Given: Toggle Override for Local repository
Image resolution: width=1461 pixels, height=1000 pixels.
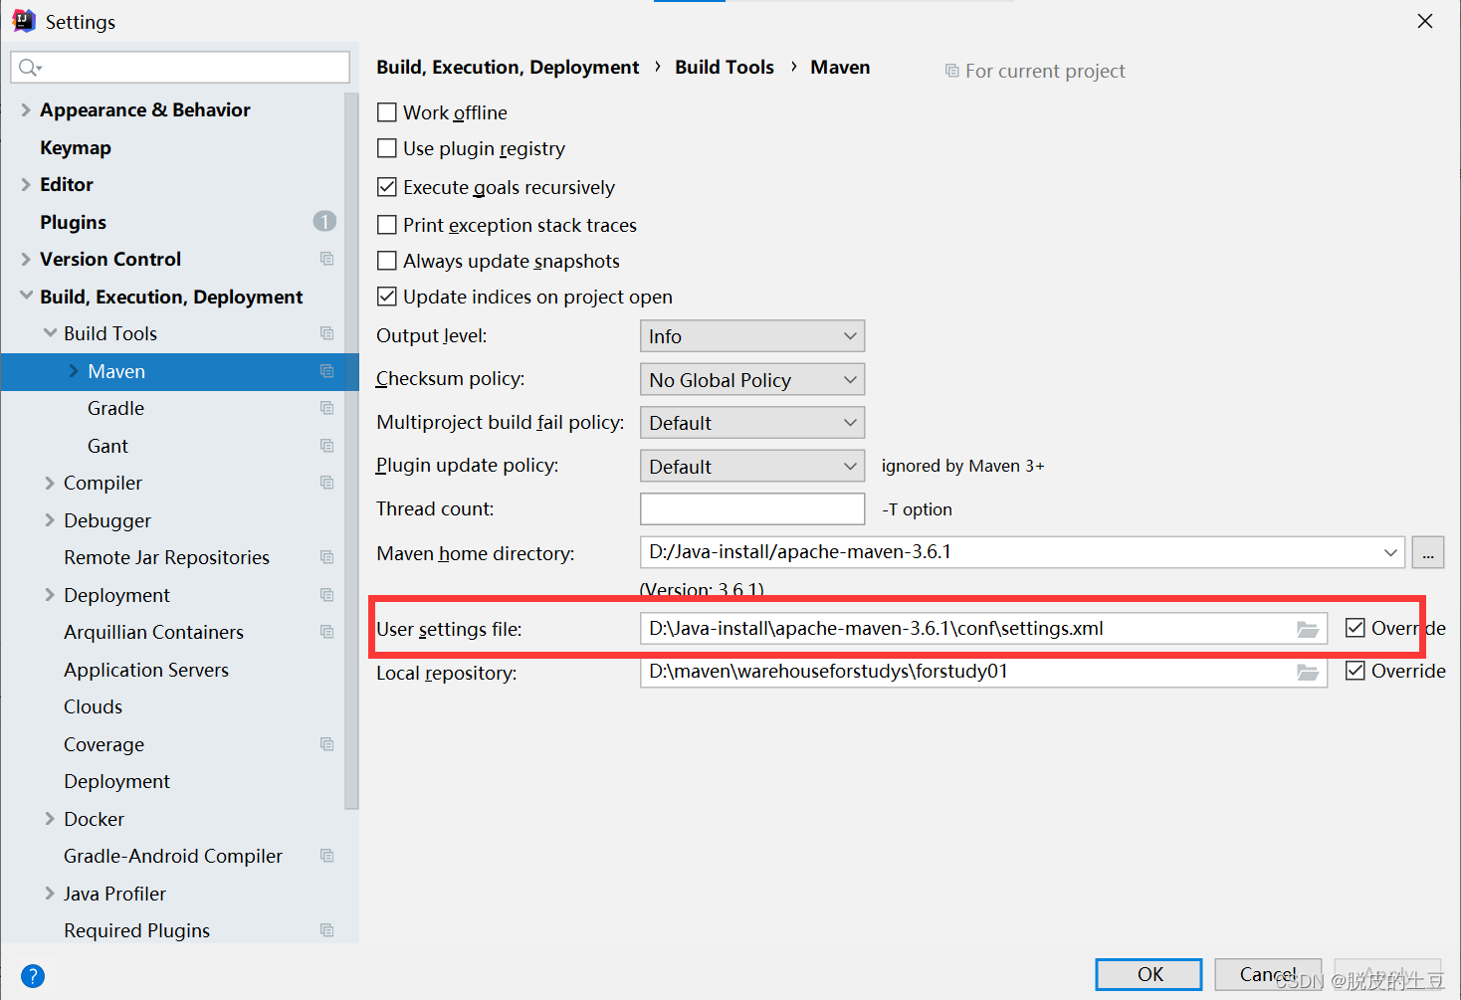Looking at the screenshot, I should (x=1355, y=671).
